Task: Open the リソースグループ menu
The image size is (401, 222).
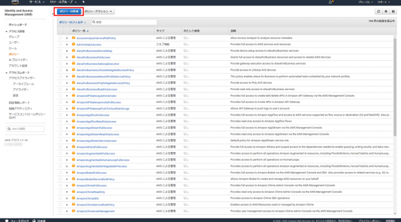Action: 63,2
